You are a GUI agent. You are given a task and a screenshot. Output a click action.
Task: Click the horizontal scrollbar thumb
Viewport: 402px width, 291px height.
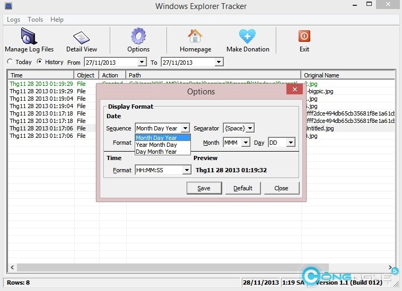tap(172, 268)
